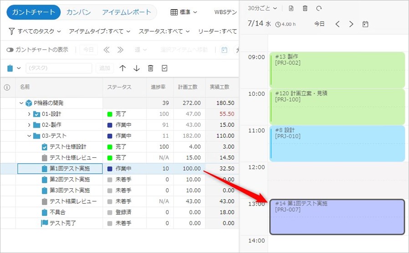
Task: Go to the previous day with the left chevron
Action: (337, 24)
